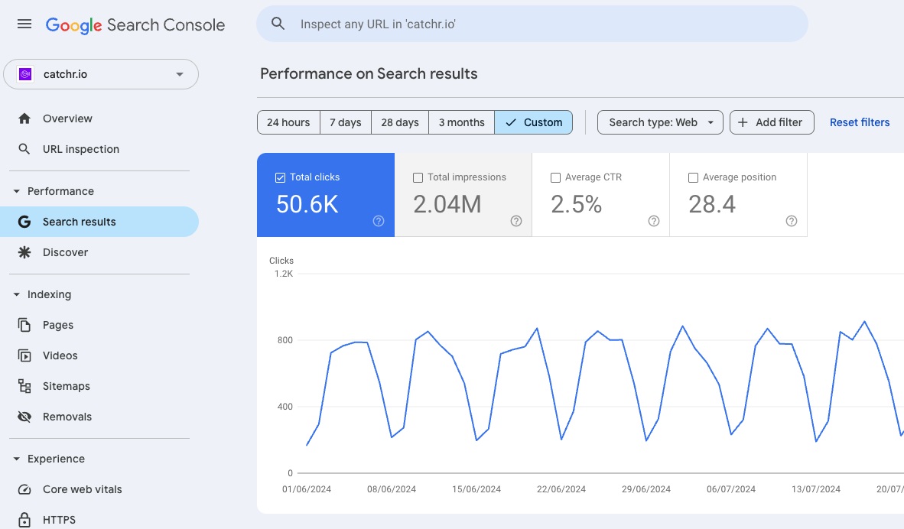Select the 3 months date range
This screenshot has width=904, height=529.
(461, 123)
